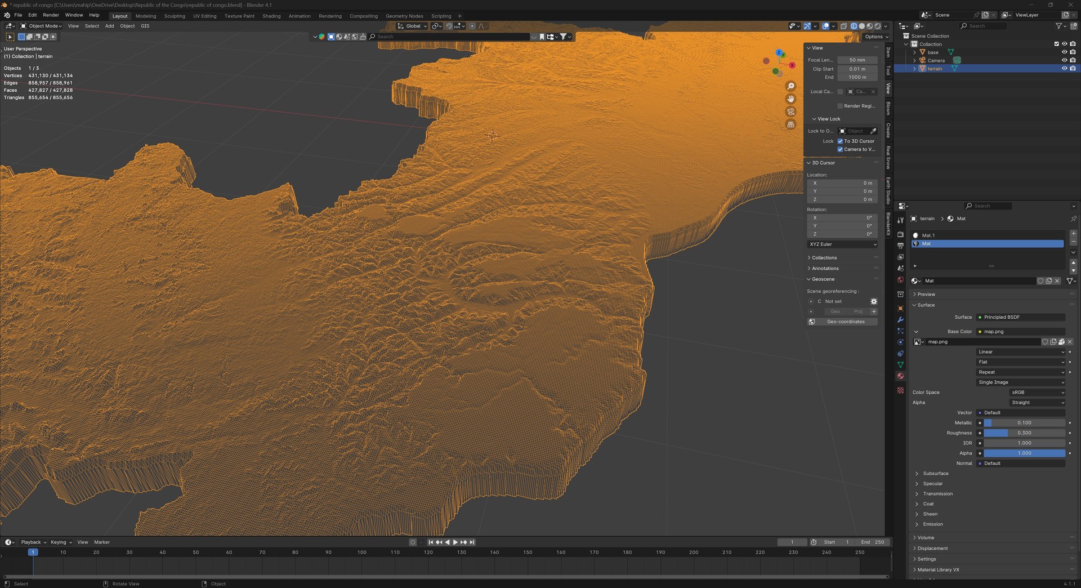Open the Global transform orientation dropdown

pyautogui.click(x=412, y=26)
